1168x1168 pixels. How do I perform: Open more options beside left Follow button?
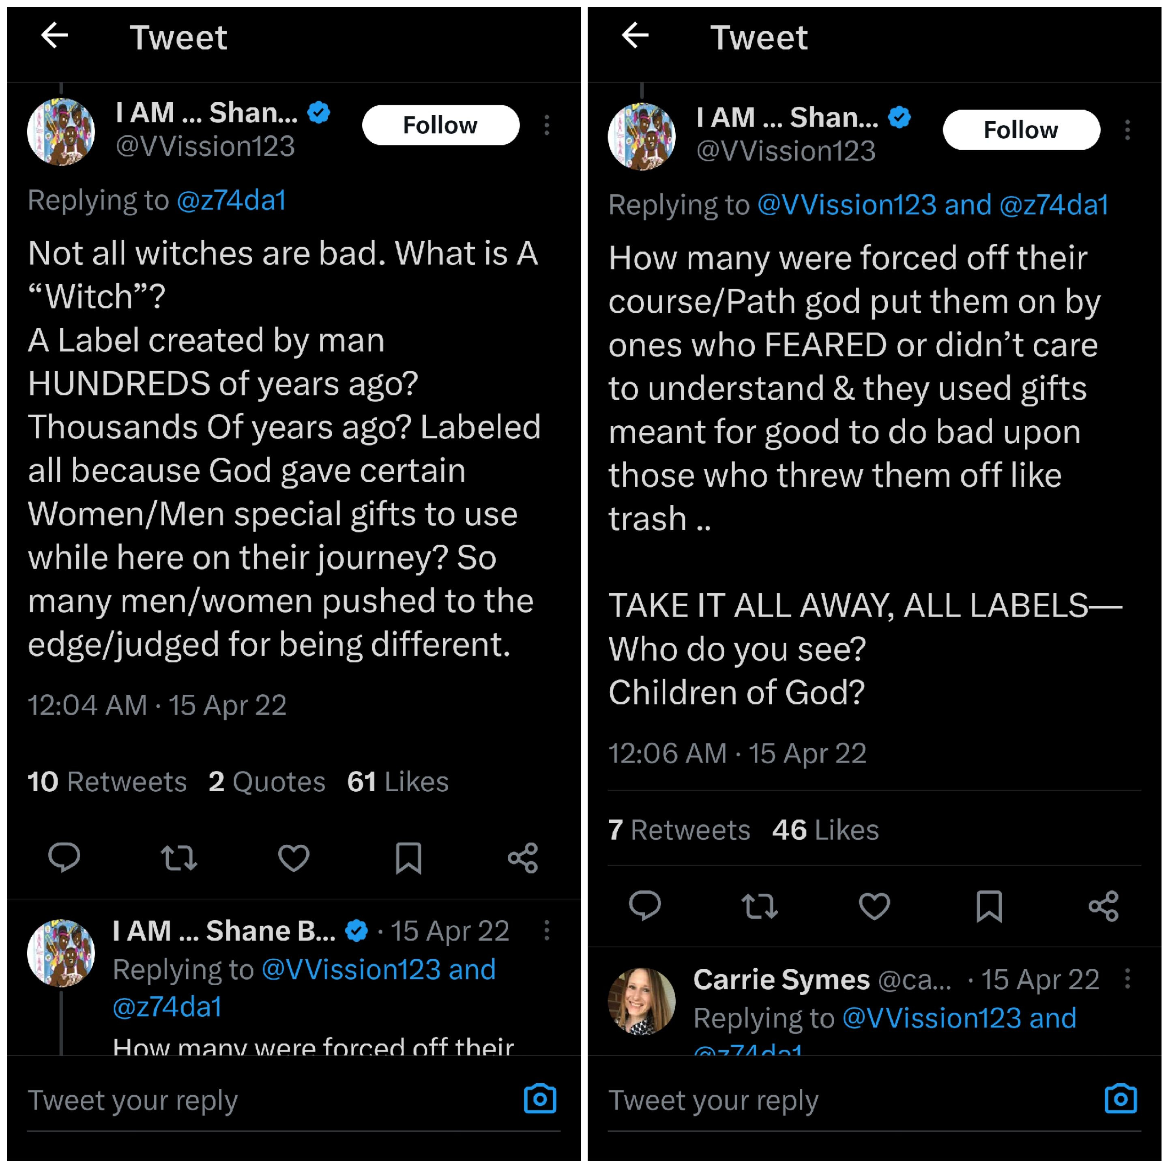[547, 125]
